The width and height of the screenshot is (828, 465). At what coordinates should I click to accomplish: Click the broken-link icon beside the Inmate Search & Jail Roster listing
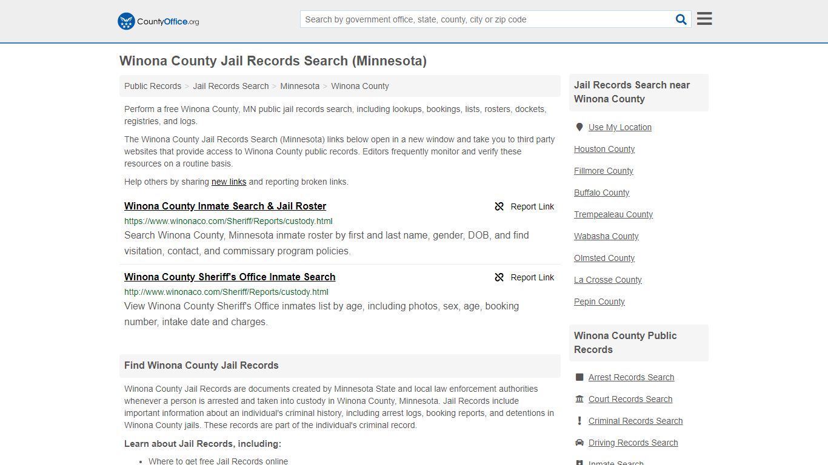point(499,206)
